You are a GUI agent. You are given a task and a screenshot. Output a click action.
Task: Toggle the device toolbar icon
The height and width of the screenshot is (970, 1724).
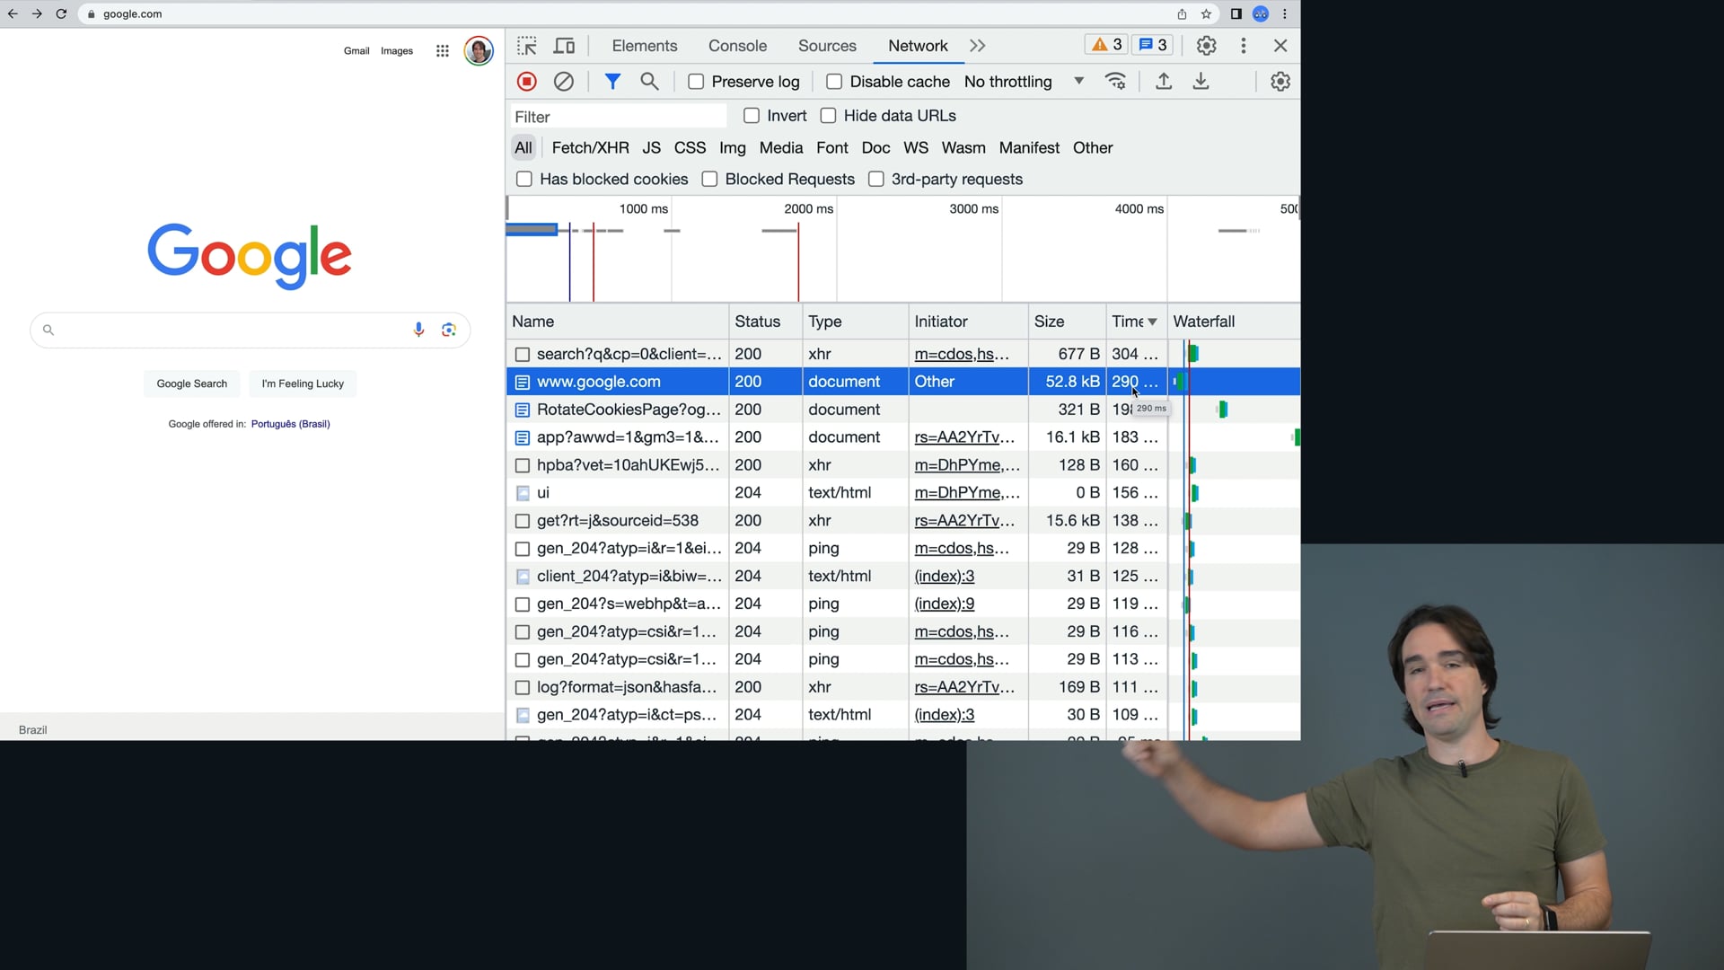564,46
